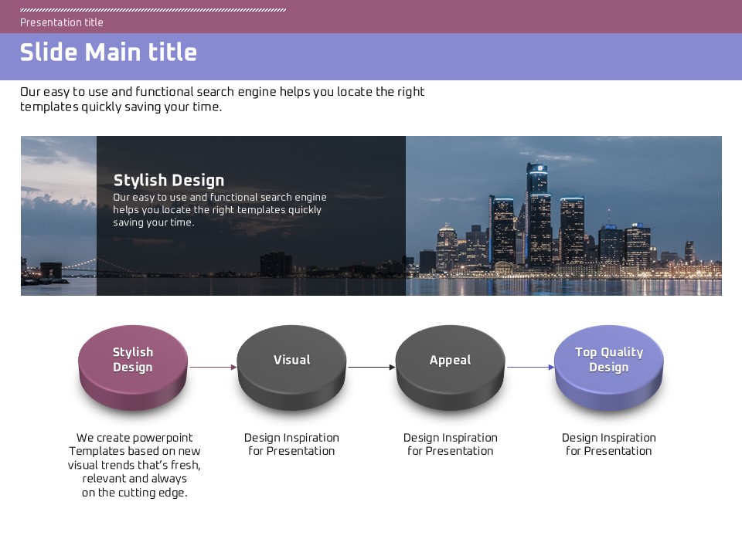Image resolution: width=742 pixels, height=556 pixels.
Task: Select the 'Slide Main title' heading
Action: coord(108,53)
